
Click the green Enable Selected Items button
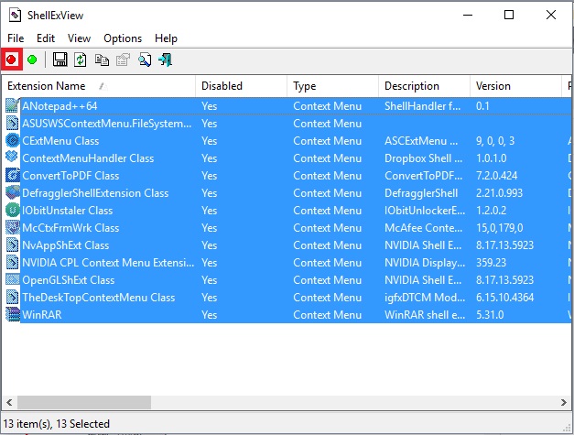click(32, 60)
